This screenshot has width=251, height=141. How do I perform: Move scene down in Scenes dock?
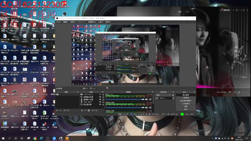[x=68, y=111]
